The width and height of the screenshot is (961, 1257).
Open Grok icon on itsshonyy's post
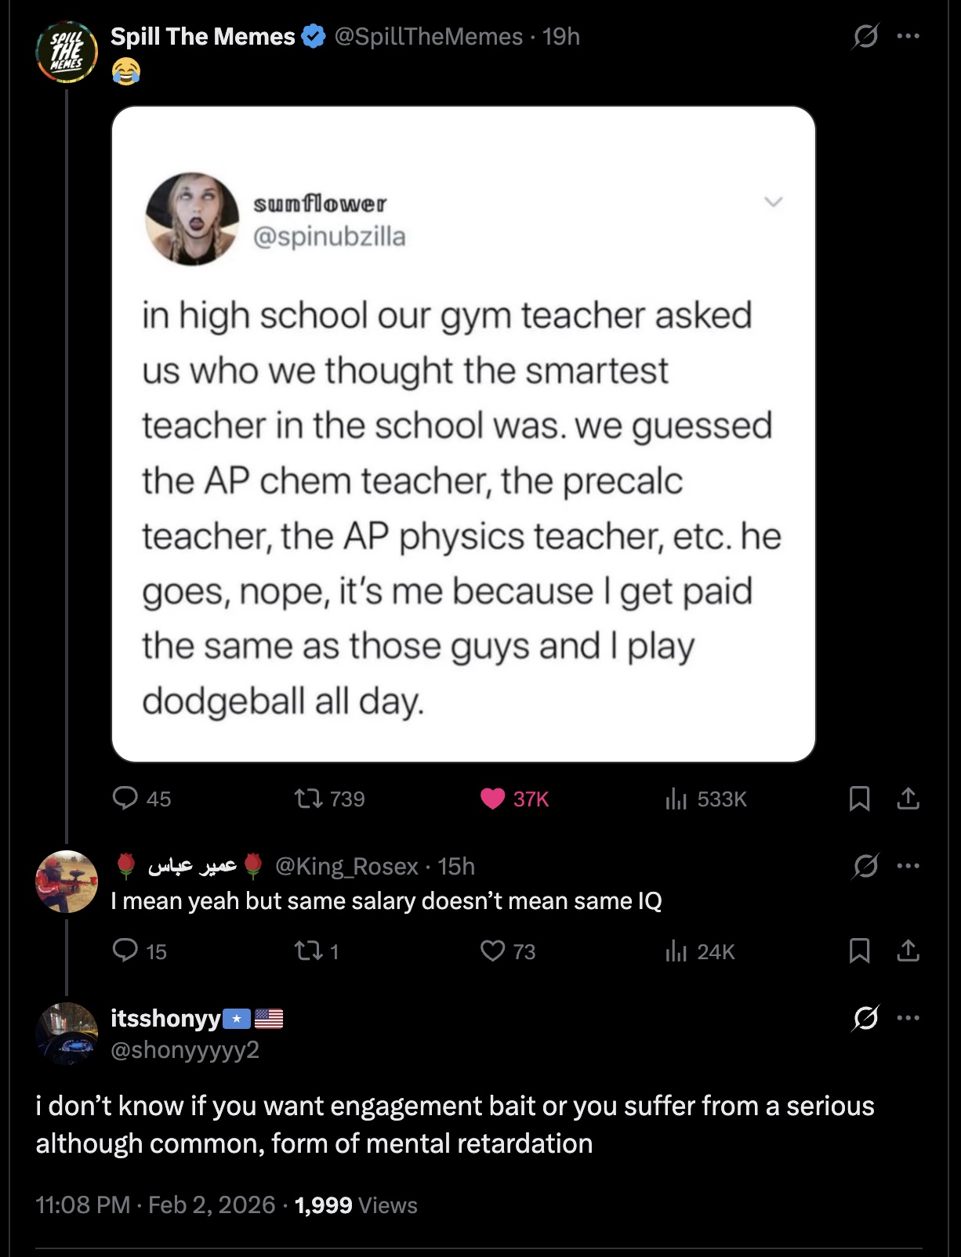coord(865,1018)
